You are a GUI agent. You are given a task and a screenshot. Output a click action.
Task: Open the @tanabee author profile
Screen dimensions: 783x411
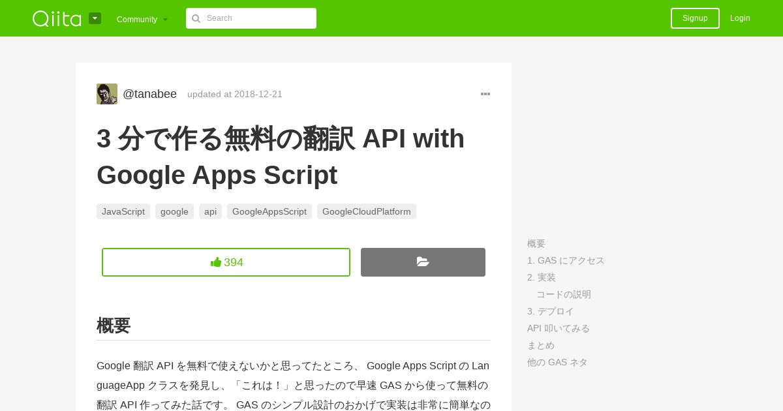(x=149, y=94)
